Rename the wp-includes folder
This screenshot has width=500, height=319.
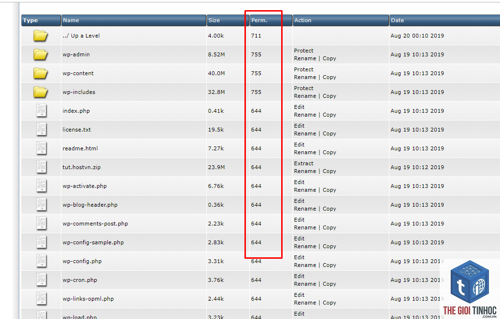pyautogui.click(x=305, y=96)
